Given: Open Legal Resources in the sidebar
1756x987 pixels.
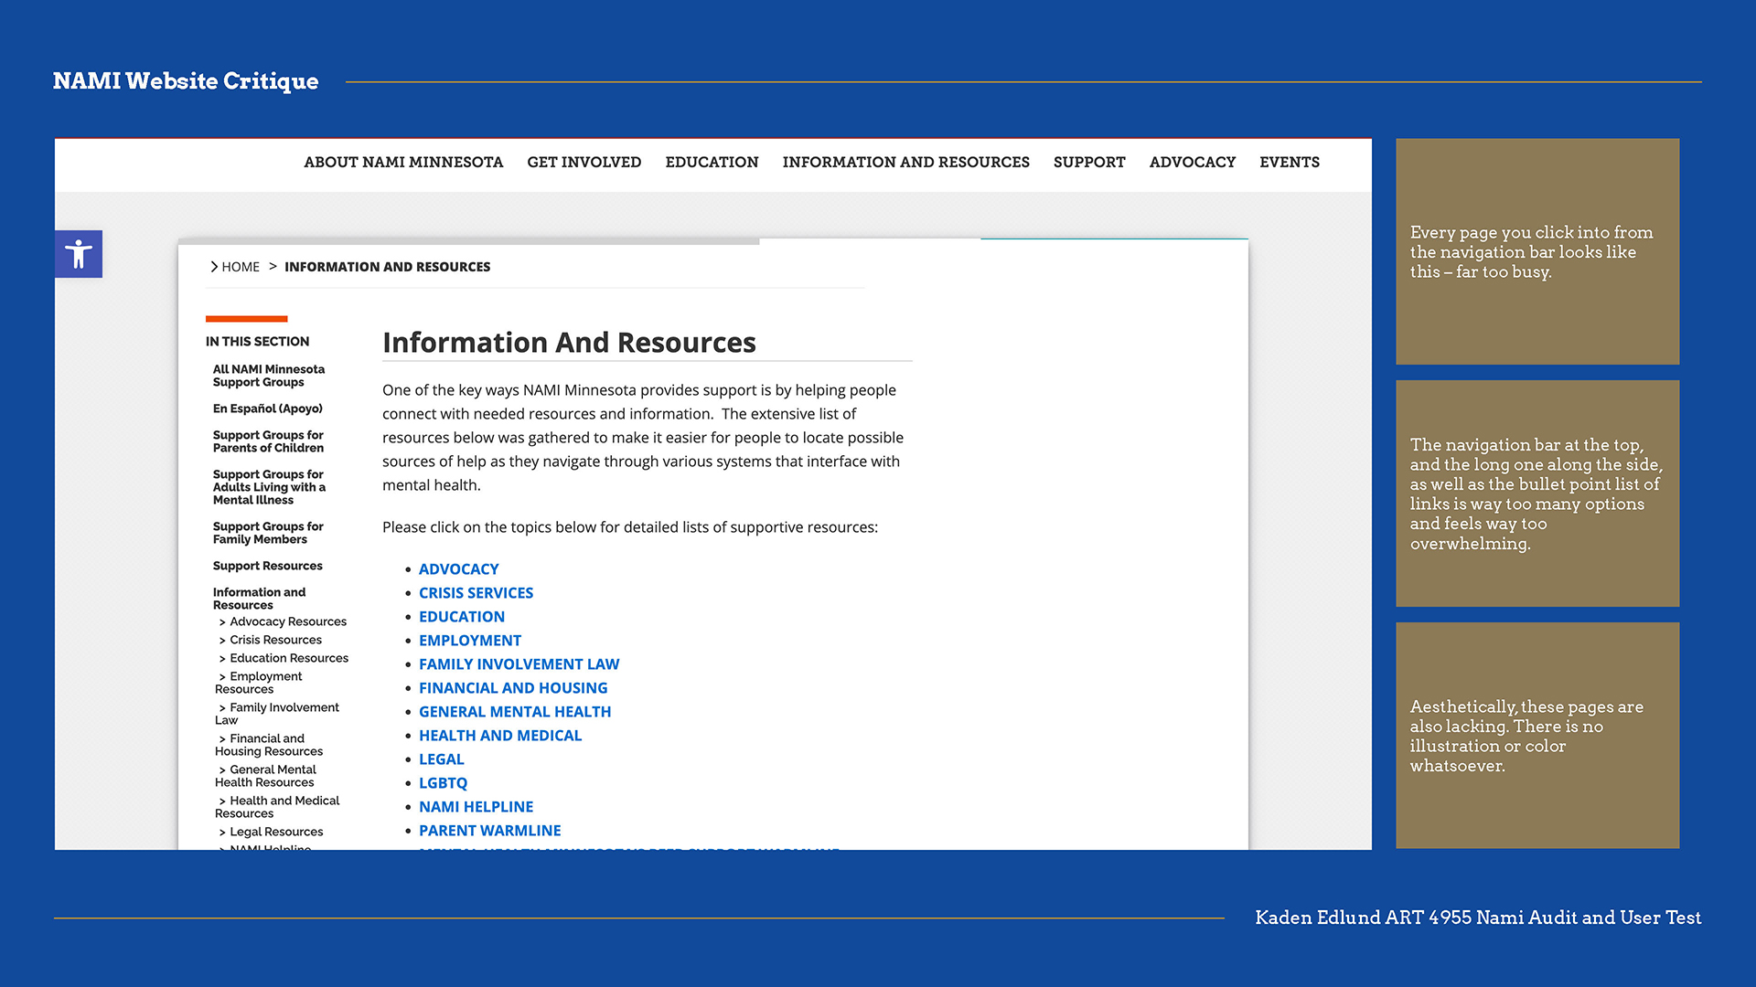Looking at the screenshot, I should [276, 832].
